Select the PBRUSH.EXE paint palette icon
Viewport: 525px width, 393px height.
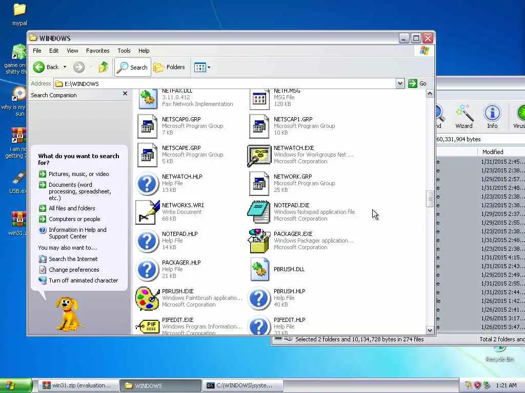(x=147, y=298)
